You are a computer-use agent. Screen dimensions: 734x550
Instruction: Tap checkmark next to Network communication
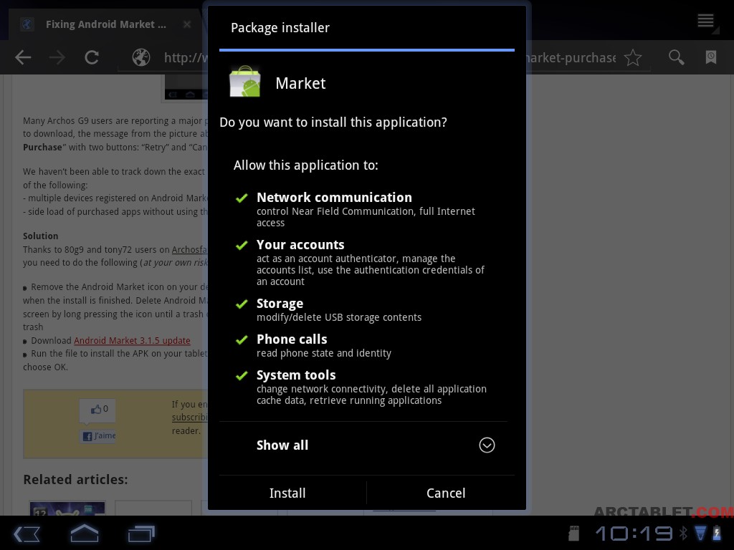click(242, 198)
